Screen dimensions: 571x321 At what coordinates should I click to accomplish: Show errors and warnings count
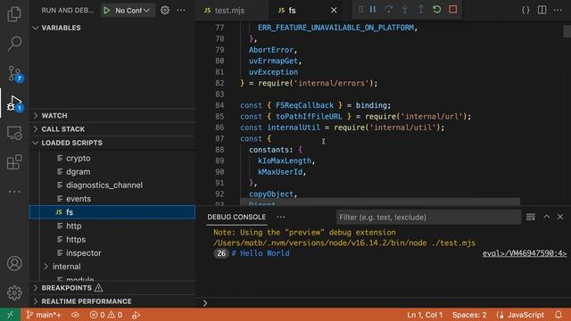[106, 315]
